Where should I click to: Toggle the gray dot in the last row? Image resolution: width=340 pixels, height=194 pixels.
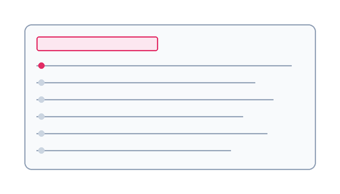tap(42, 151)
